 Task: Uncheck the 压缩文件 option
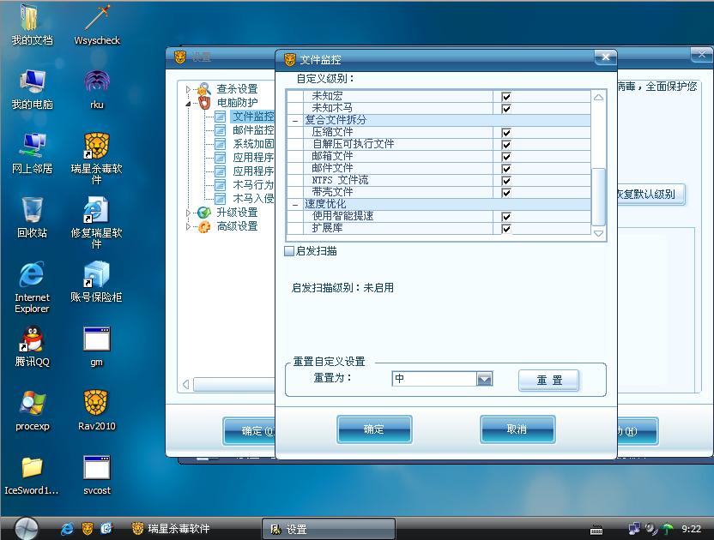tap(506, 133)
